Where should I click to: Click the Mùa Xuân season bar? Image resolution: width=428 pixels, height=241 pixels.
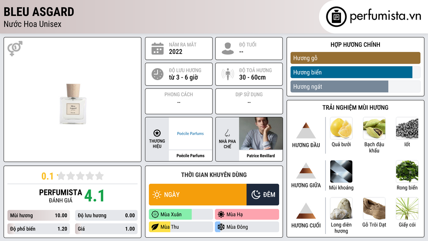(x=181, y=215)
